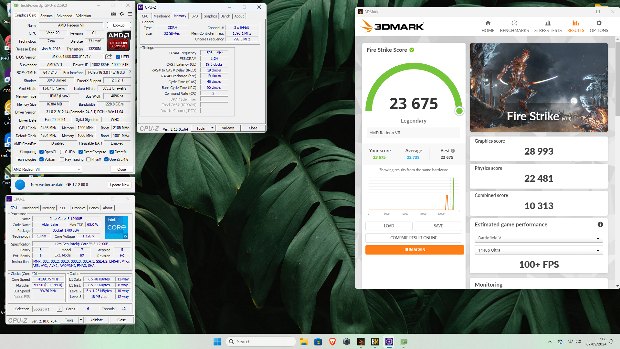Screen dimensions: 620x349
Task: Open Windows Start menu
Action: point(217,342)
